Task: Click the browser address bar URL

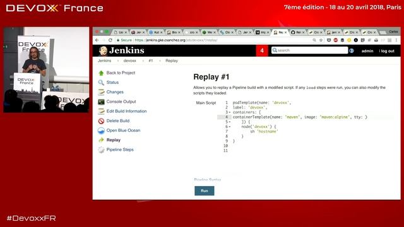Action: click(176, 40)
